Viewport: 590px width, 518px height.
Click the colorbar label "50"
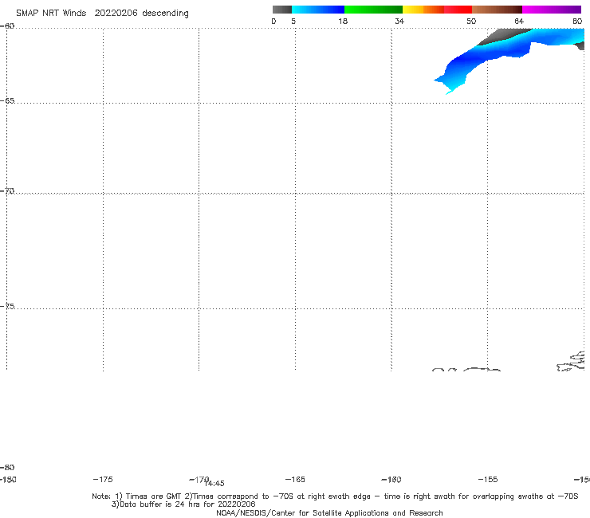[x=471, y=22]
